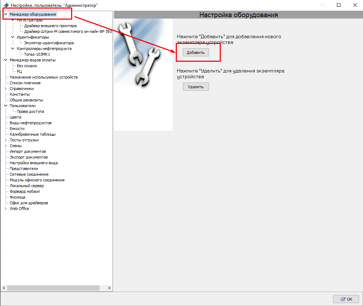Expand the Справочники node
The image size is (363, 306).
tap(6, 89)
